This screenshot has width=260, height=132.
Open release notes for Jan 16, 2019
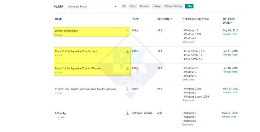[230, 72]
